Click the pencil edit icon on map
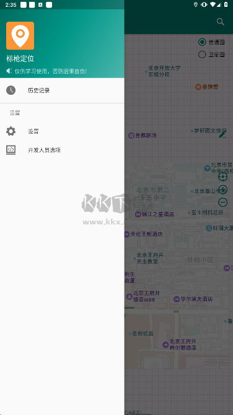Viewport: 233px width, 415px height. point(222,134)
